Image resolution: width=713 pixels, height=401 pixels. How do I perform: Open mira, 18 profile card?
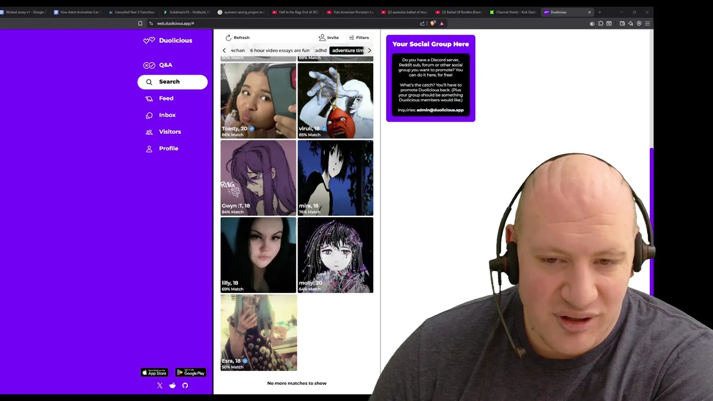(335, 178)
